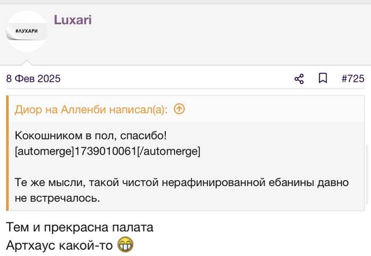
Task: Click 'Диор на Алленби написал(а):' quote header
Action: (x=91, y=109)
